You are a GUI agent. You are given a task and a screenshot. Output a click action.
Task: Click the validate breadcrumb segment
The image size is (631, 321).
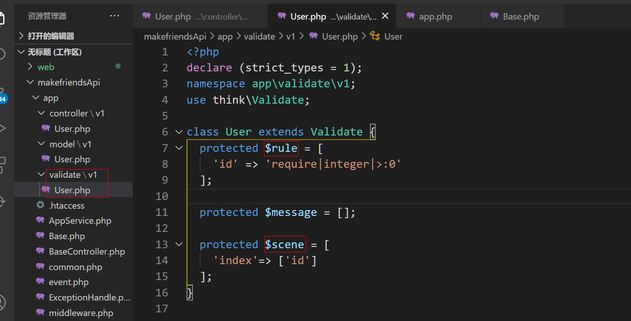[x=259, y=36]
